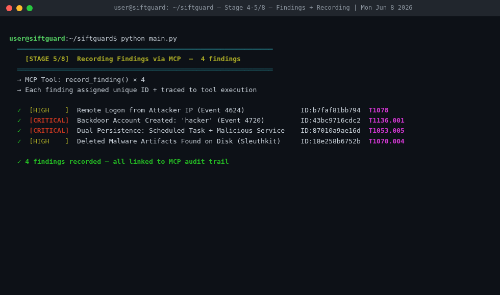
Task: Click finding ID 18e258b6752b
Action: (x=331, y=141)
